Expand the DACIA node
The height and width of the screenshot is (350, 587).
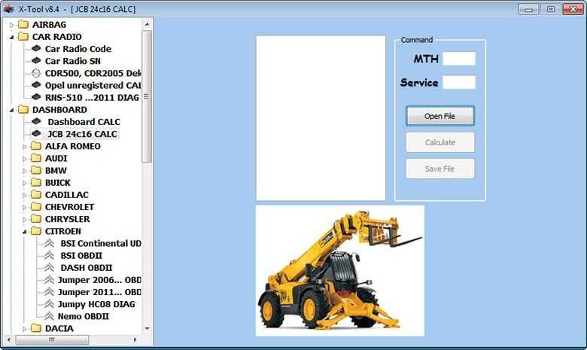(25, 329)
